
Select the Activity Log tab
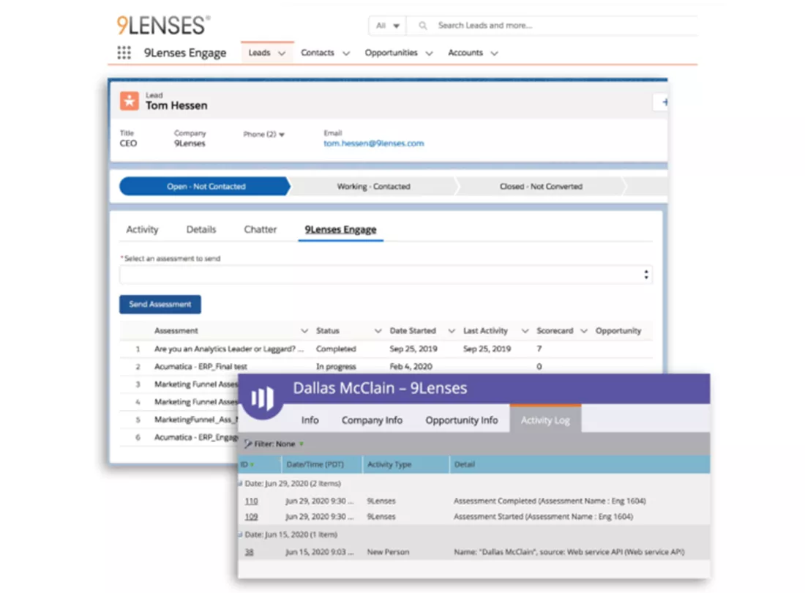(x=545, y=419)
